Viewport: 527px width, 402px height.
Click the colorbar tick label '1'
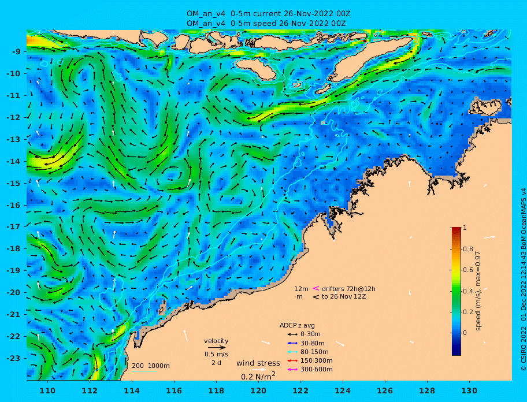[465, 228]
